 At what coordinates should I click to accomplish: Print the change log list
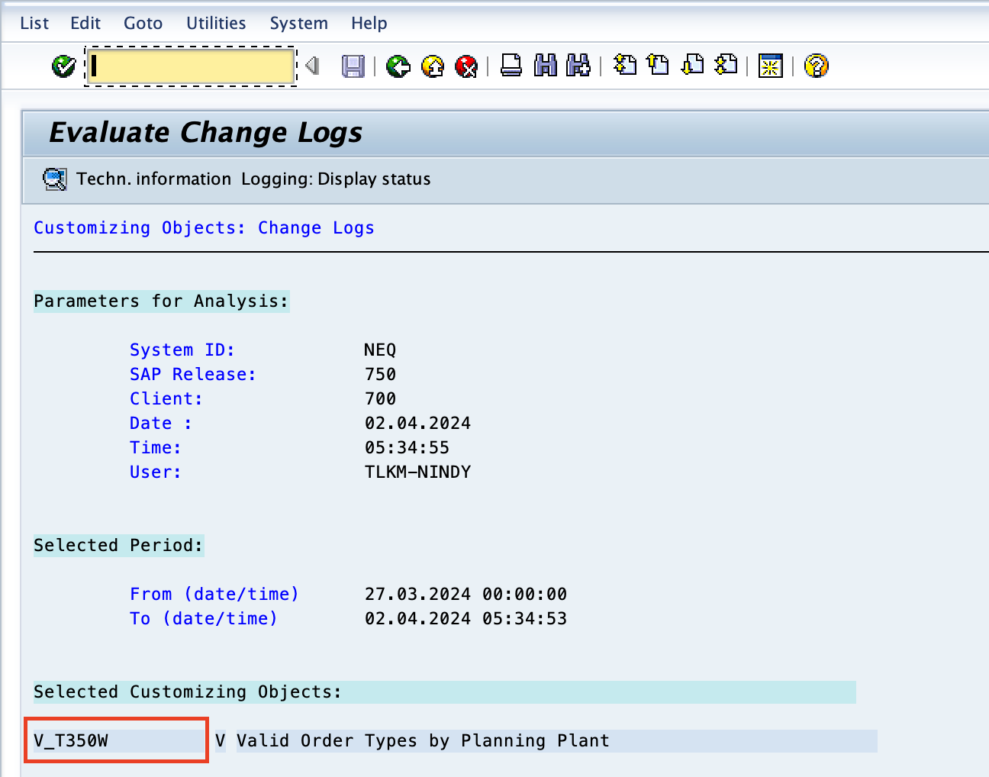point(511,66)
